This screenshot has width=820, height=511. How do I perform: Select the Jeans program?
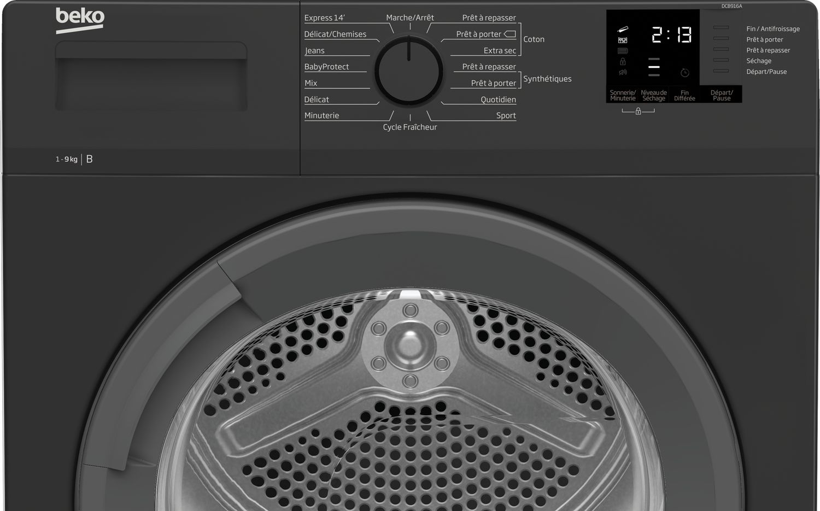(314, 50)
